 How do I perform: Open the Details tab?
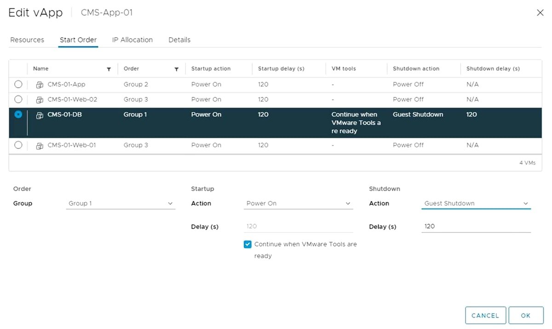179,40
